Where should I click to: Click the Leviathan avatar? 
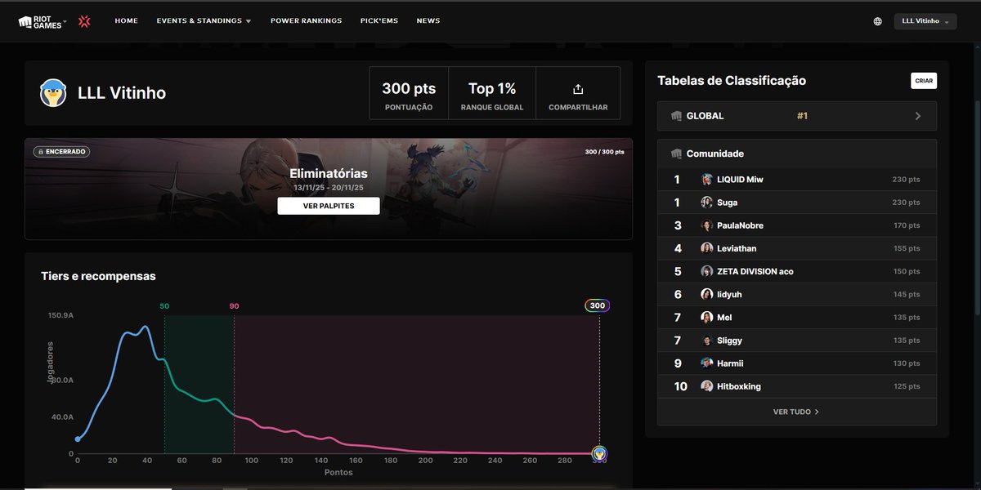706,248
